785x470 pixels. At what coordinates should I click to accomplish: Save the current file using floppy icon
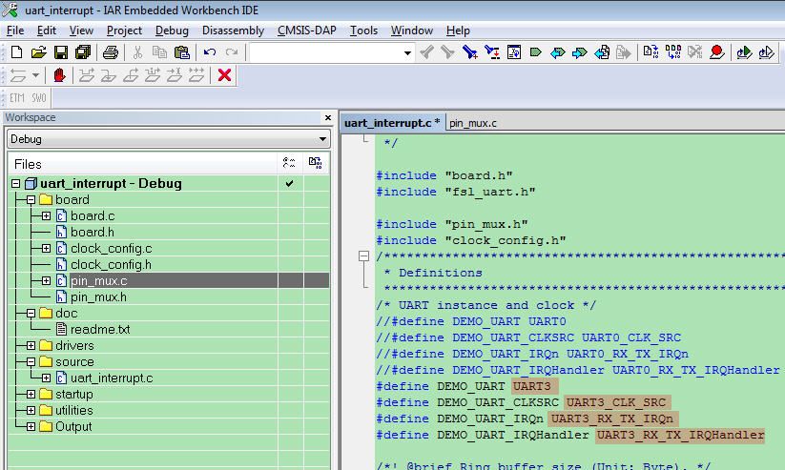click(61, 52)
